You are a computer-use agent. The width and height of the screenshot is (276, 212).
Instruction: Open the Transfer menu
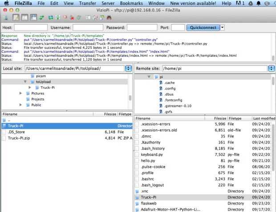[88, 3]
